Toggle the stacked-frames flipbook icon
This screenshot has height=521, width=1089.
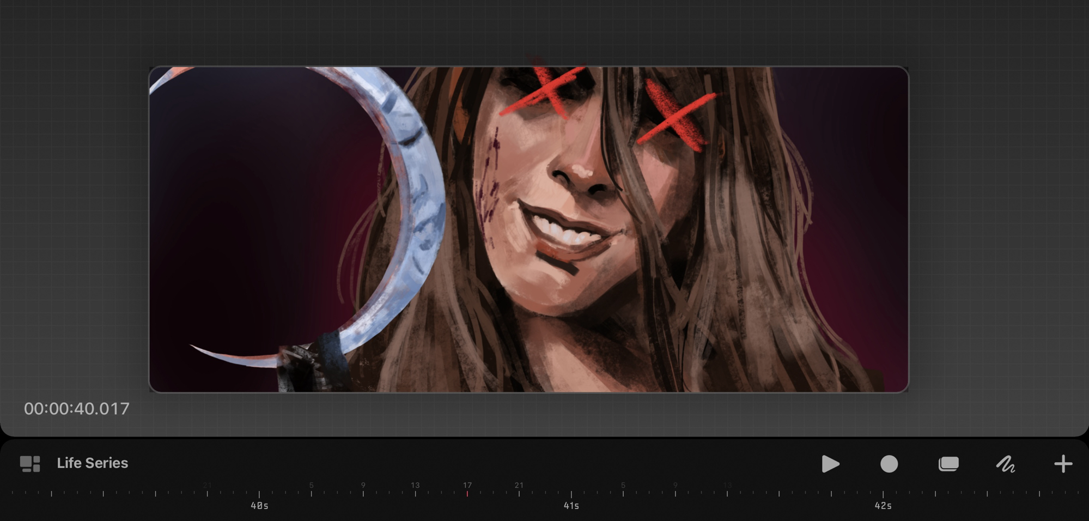coord(948,464)
